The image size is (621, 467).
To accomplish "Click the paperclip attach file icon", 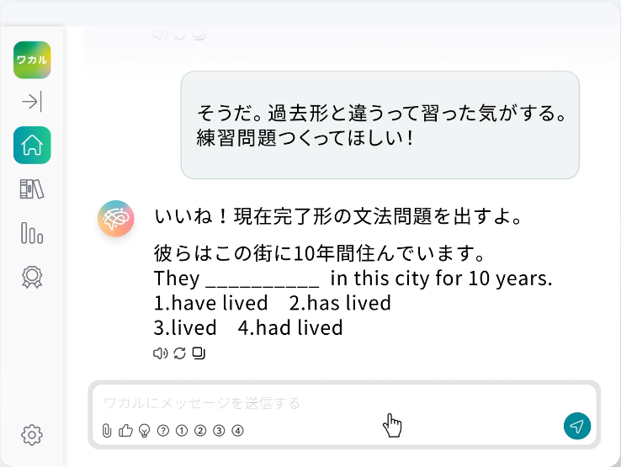I will 107,431.
